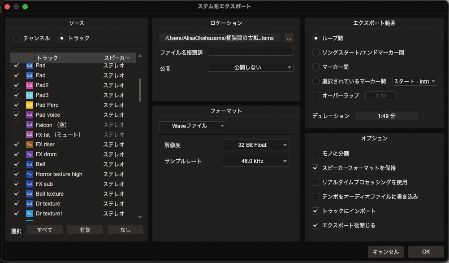Open the Waveファイル format dropdown
This screenshot has width=449, height=263.
coord(192,126)
